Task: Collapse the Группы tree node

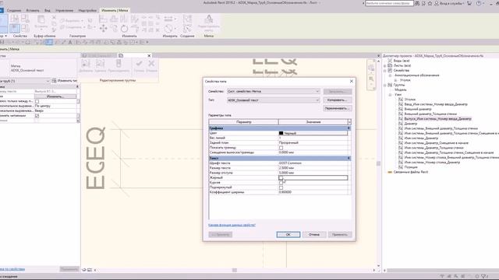Action: tap(384, 85)
